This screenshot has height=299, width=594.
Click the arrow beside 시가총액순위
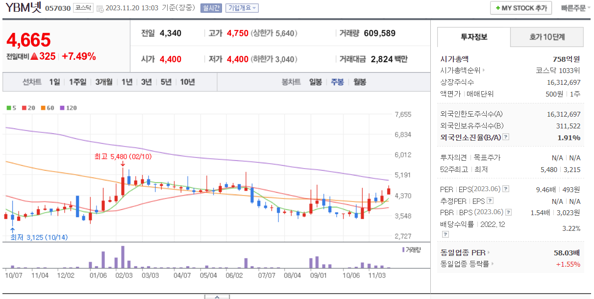coord(484,71)
